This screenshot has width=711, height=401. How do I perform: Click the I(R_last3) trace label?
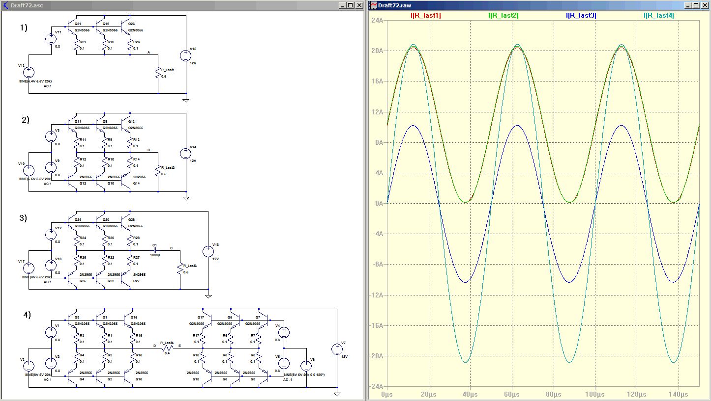coord(581,16)
